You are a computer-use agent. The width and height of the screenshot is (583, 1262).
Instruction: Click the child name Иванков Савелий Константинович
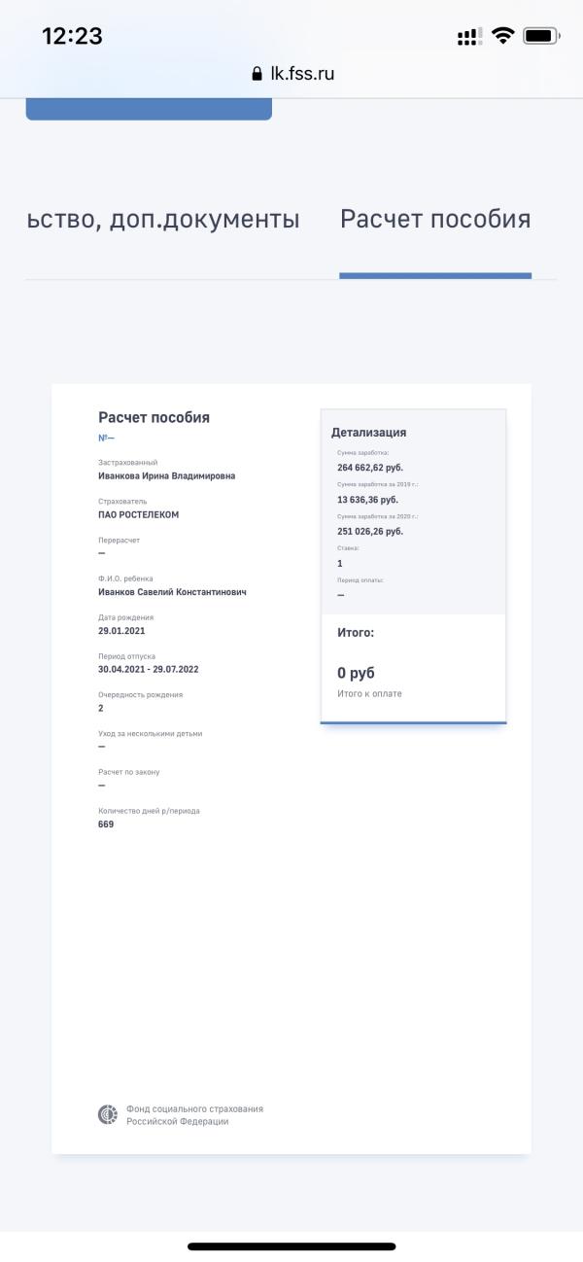click(172, 592)
